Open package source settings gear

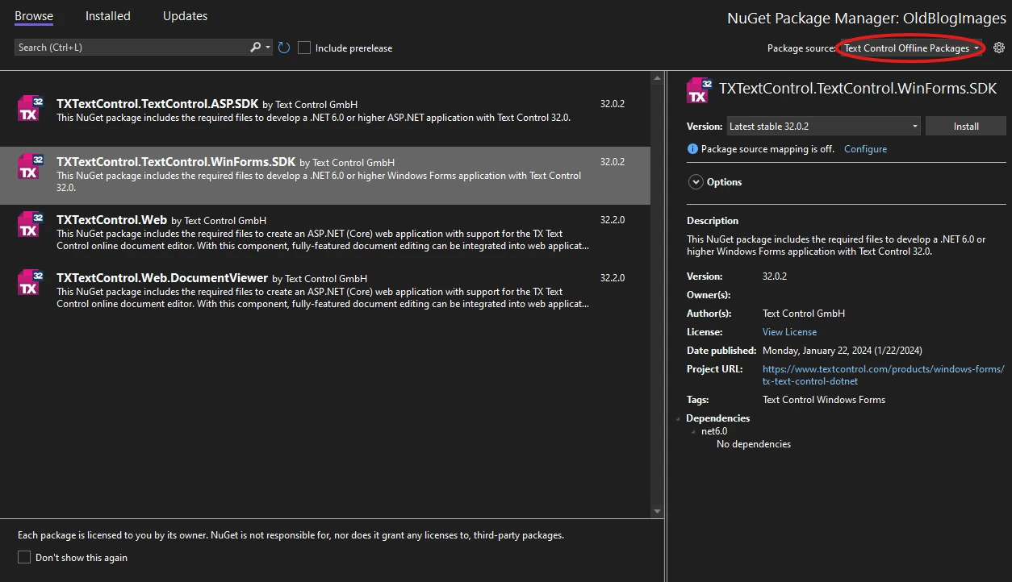999,48
